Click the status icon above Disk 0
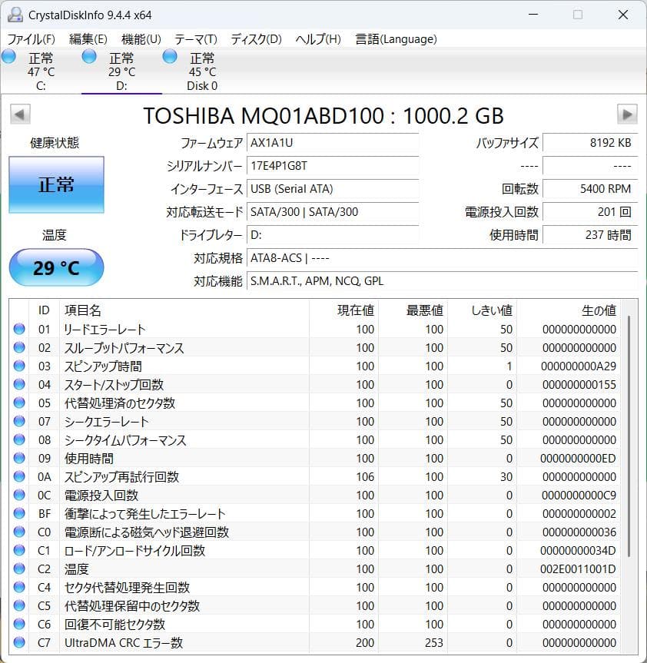 168,55
